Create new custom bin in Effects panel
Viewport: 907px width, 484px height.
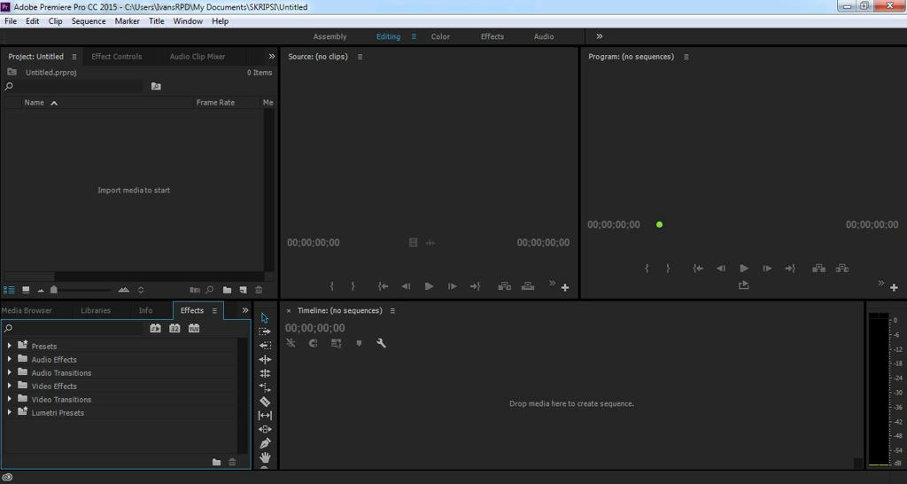[x=216, y=462]
